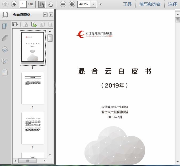
Task: Click the extract/replace pages green arrow icon
Action: [x=34, y=25]
